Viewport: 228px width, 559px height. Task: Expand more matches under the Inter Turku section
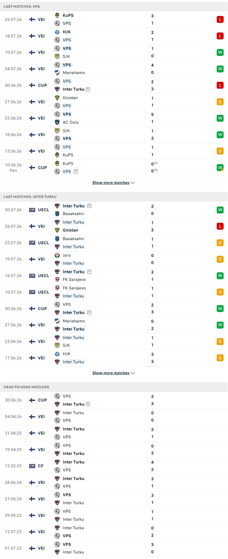tap(114, 373)
